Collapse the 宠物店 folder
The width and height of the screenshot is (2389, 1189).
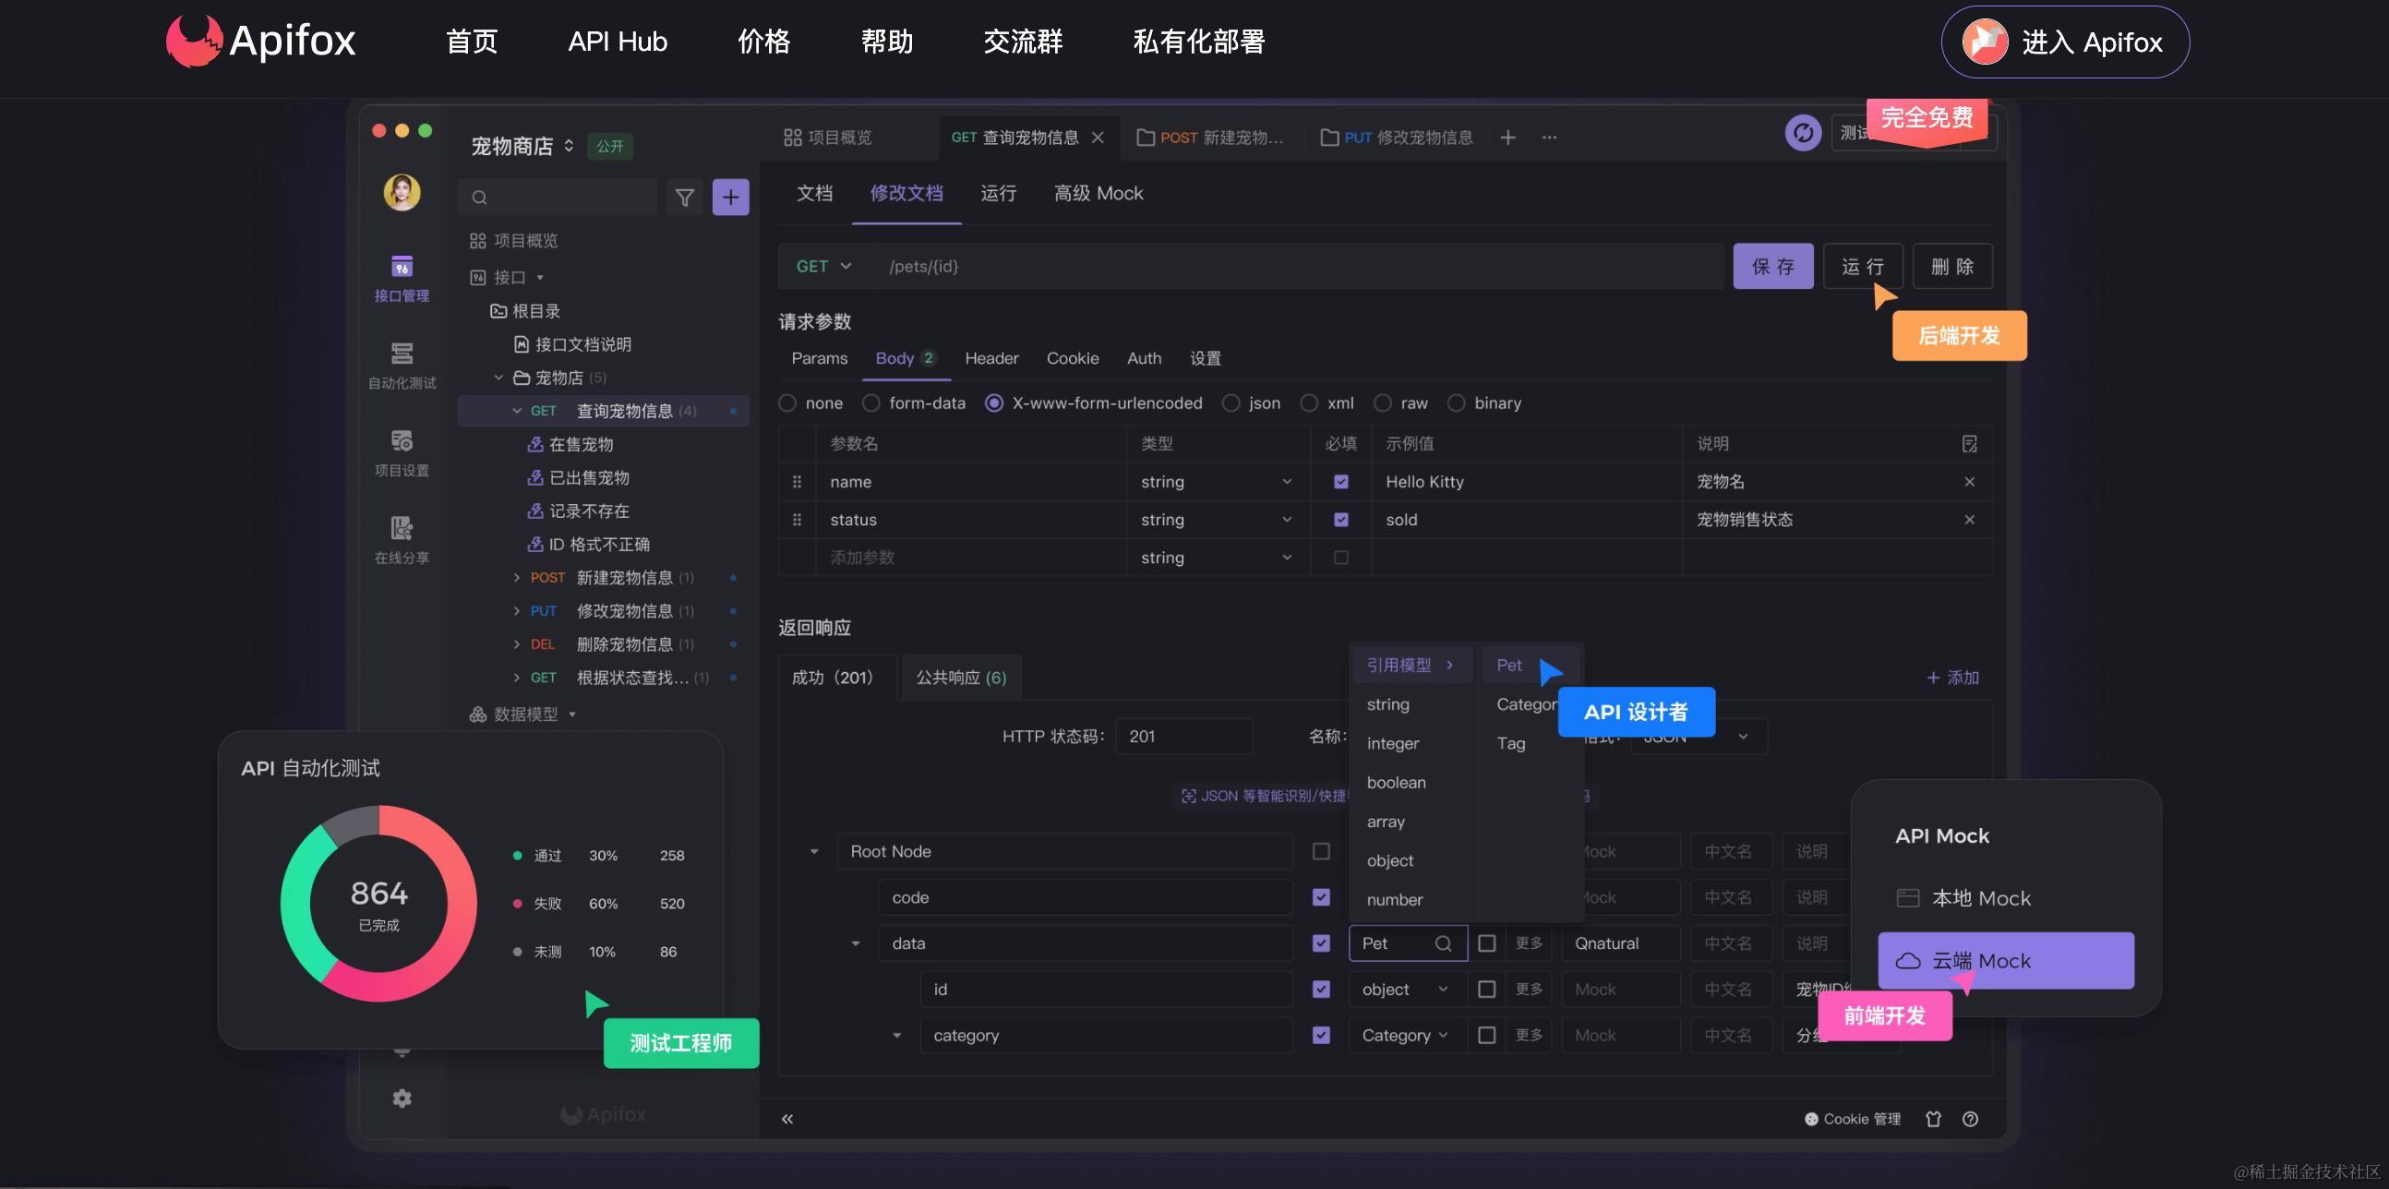coord(498,378)
